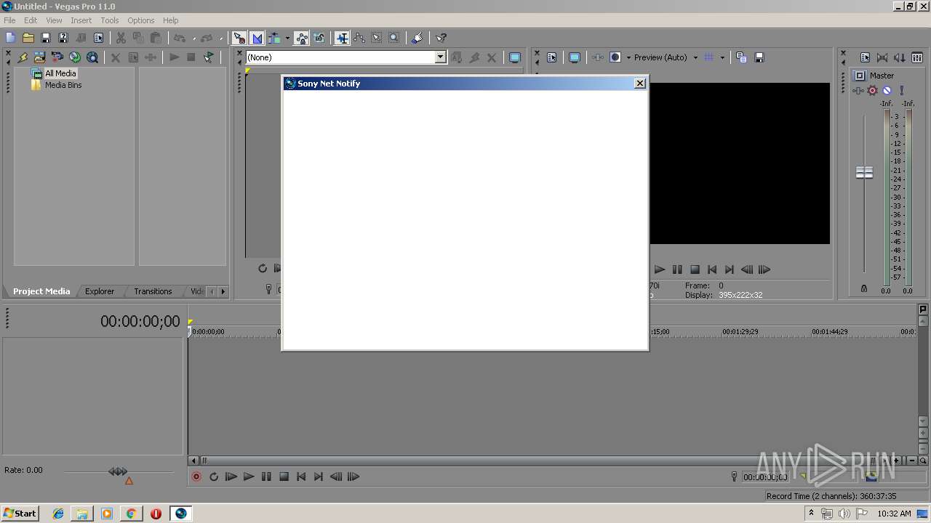This screenshot has width=931, height=523.
Task: Toggle Automatic Crossfades button
Action: click(257, 38)
